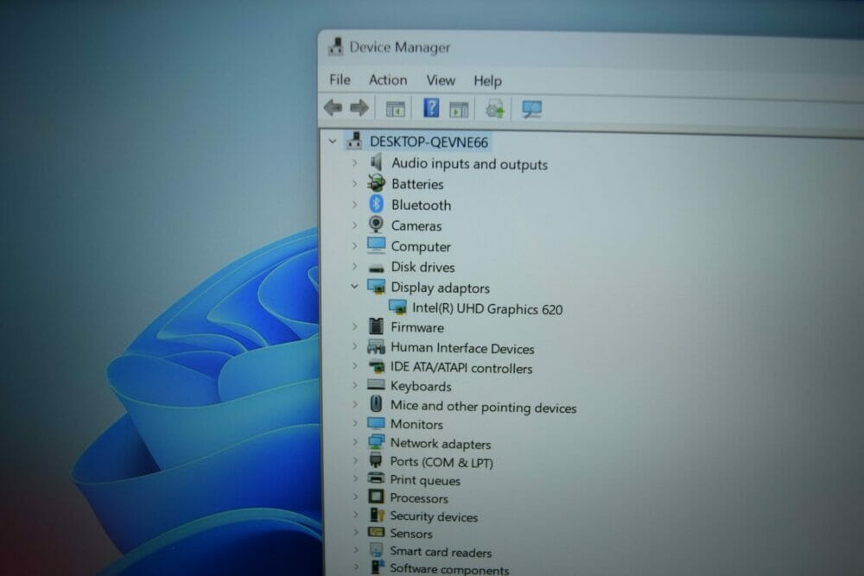Select the DESKTOP-QEVNE66 computer icon

pyautogui.click(x=354, y=141)
